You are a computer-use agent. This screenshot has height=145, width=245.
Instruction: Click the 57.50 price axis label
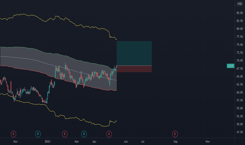coord(240,100)
